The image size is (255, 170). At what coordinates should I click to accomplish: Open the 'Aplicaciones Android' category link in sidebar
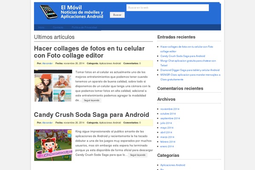click(173, 165)
